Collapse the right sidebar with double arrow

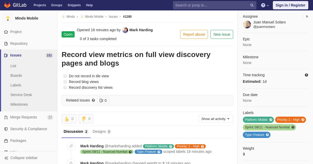(307, 16)
